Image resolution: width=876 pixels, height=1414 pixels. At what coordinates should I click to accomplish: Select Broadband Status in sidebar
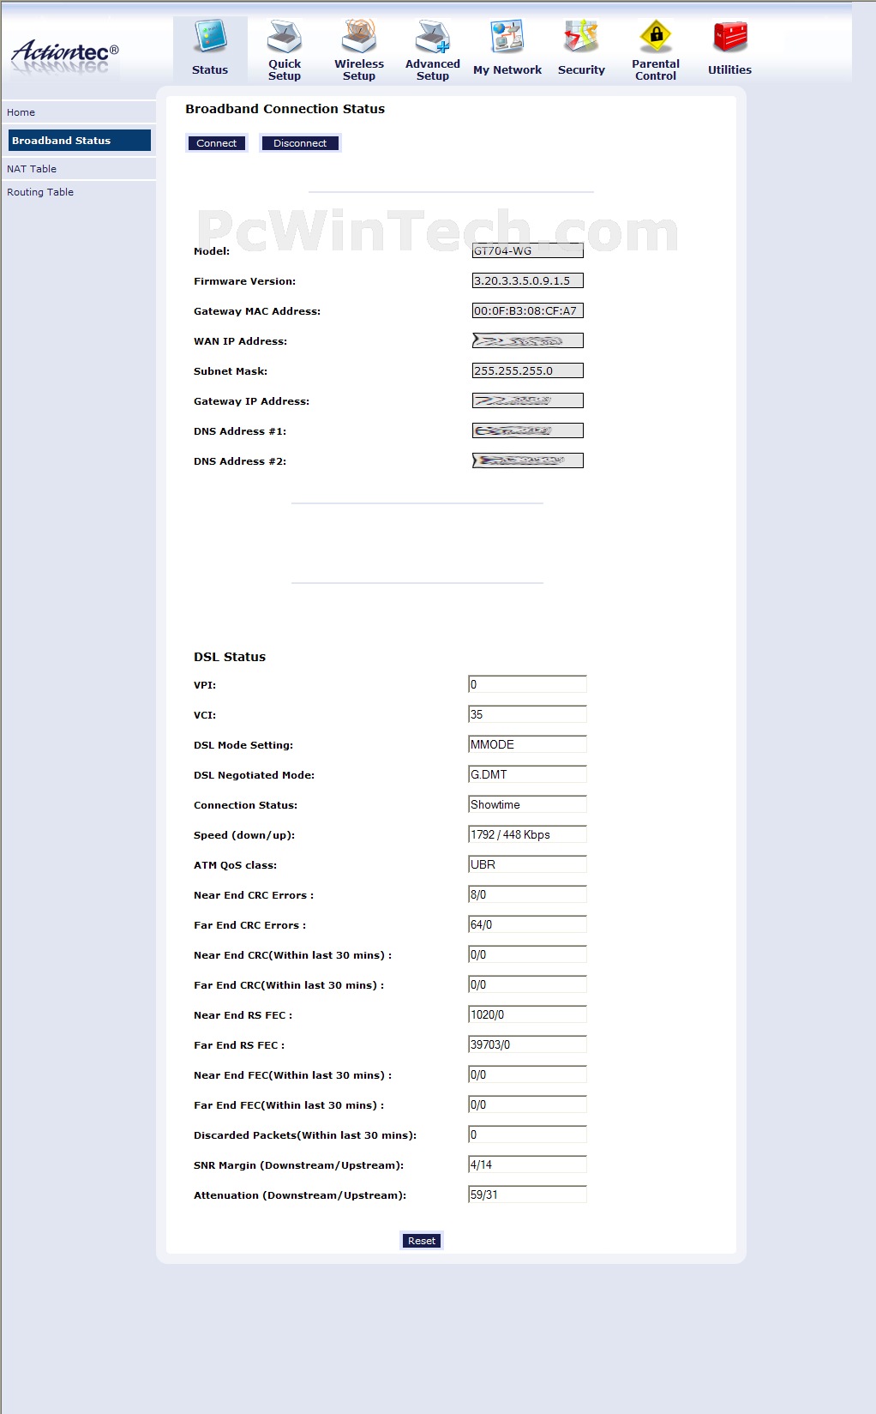(x=79, y=141)
